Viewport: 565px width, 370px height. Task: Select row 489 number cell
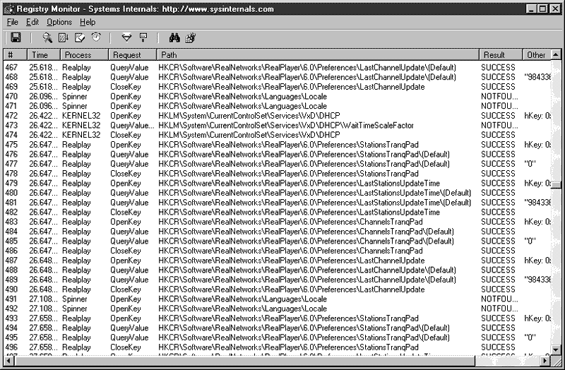point(11,280)
